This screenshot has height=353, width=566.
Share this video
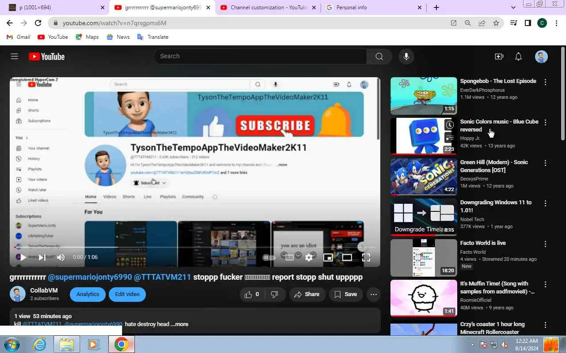pyautogui.click(x=307, y=294)
